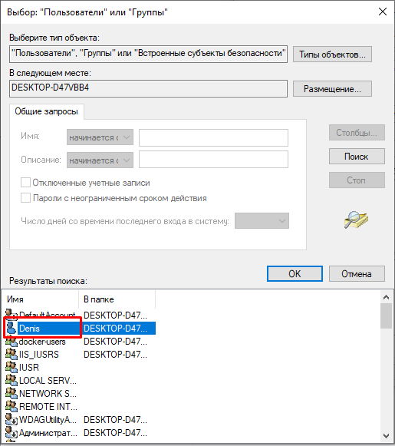Enable Пароли с неограниченным сроком действия
The width and height of the screenshot is (395, 446).
pos(25,198)
